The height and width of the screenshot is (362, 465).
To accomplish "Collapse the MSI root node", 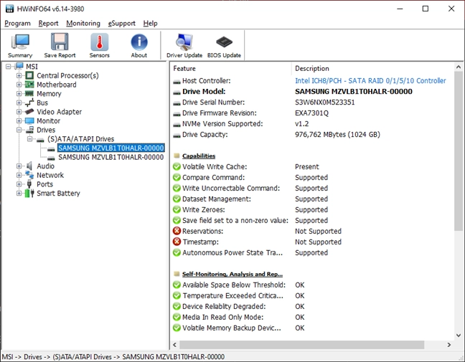I will 9,67.
